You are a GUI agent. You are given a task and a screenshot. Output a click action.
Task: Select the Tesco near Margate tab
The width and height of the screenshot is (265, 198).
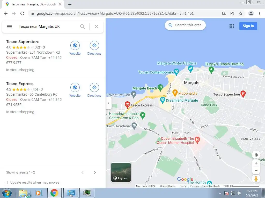click(33, 4)
